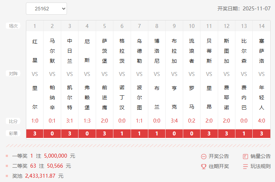Click the red result cell under match 13
The width and height of the screenshot is (275, 182).
[x=244, y=134]
